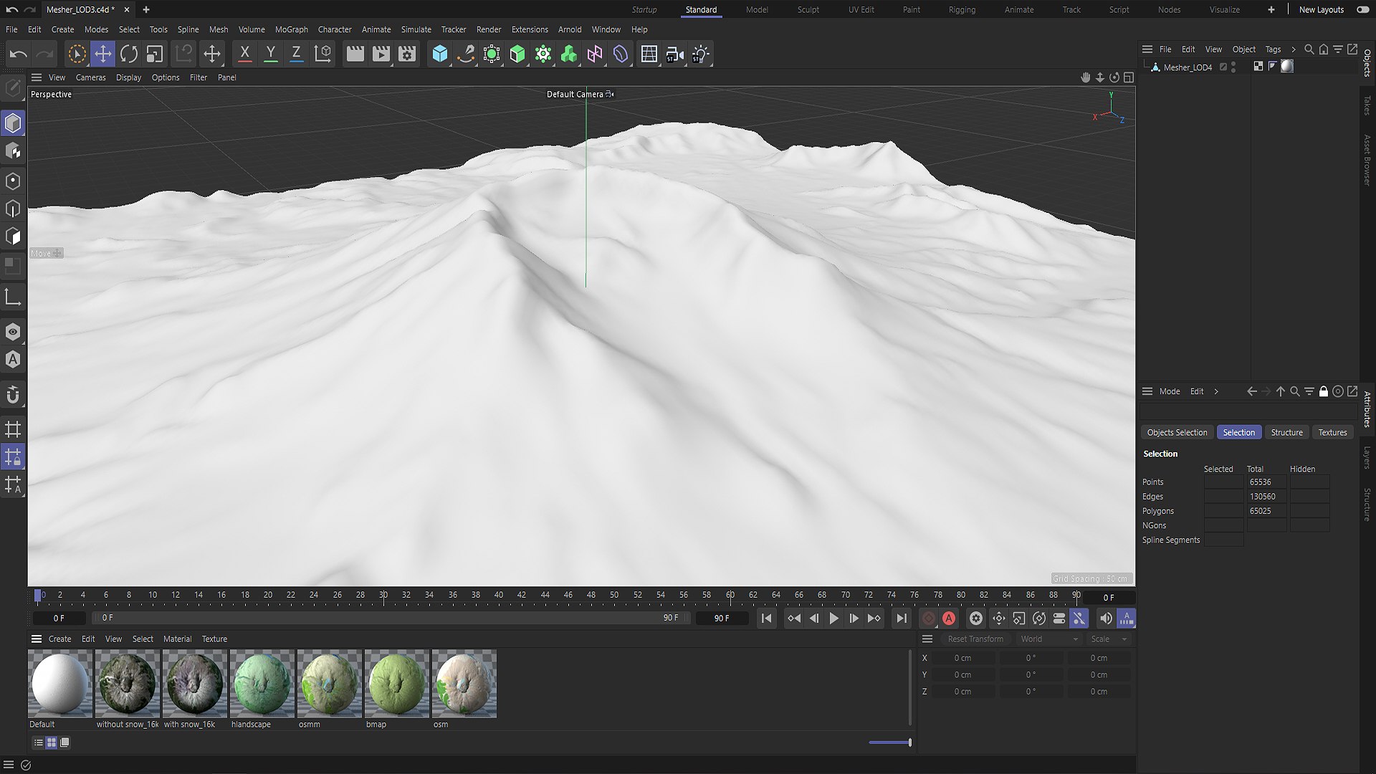
Task: Open Object manager hamburger menu
Action: (x=1147, y=49)
